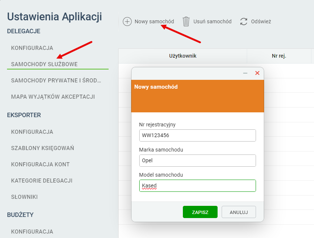
Task: Minimize the Nowy samochód dialog
Action: pos(245,73)
